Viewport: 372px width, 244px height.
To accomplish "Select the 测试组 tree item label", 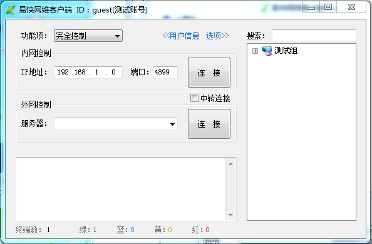I will [x=286, y=51].
